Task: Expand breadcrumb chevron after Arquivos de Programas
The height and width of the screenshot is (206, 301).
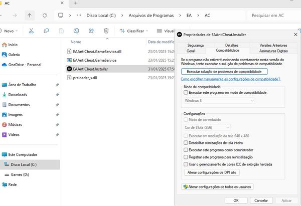Action: tap(180, 16)
